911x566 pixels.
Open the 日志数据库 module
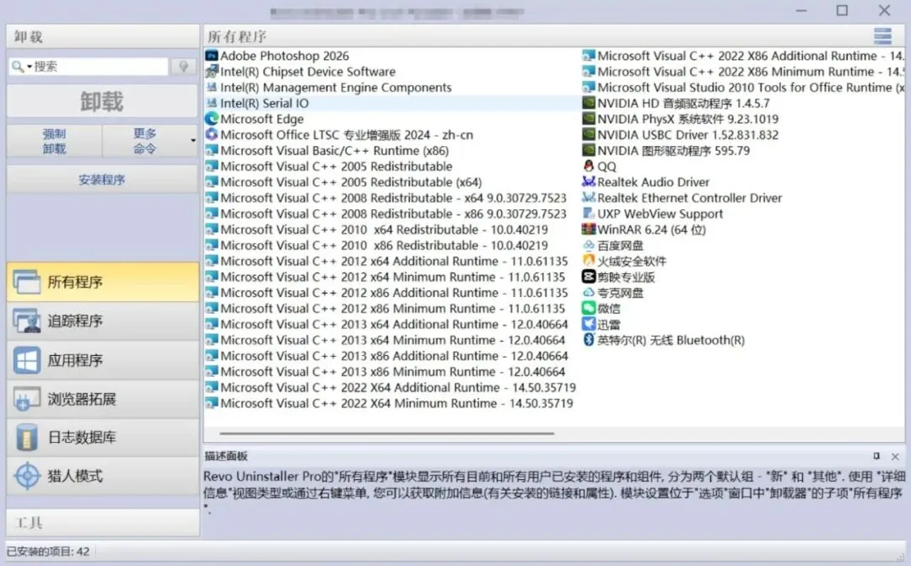coord(102,437)
